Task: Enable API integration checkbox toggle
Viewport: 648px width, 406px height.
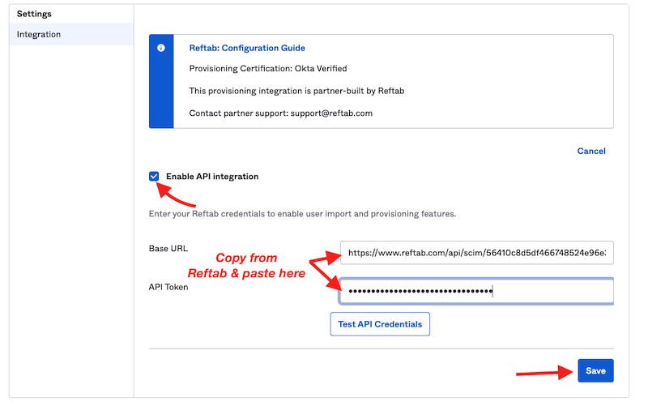Action: click(x=154, y=176)
